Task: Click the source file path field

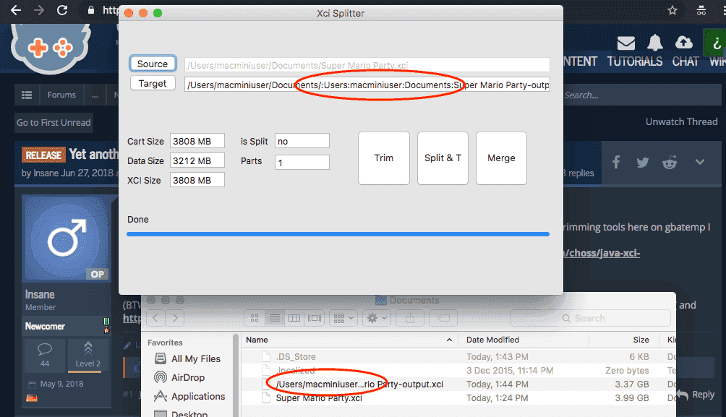Action: click(x=367, y=65)
